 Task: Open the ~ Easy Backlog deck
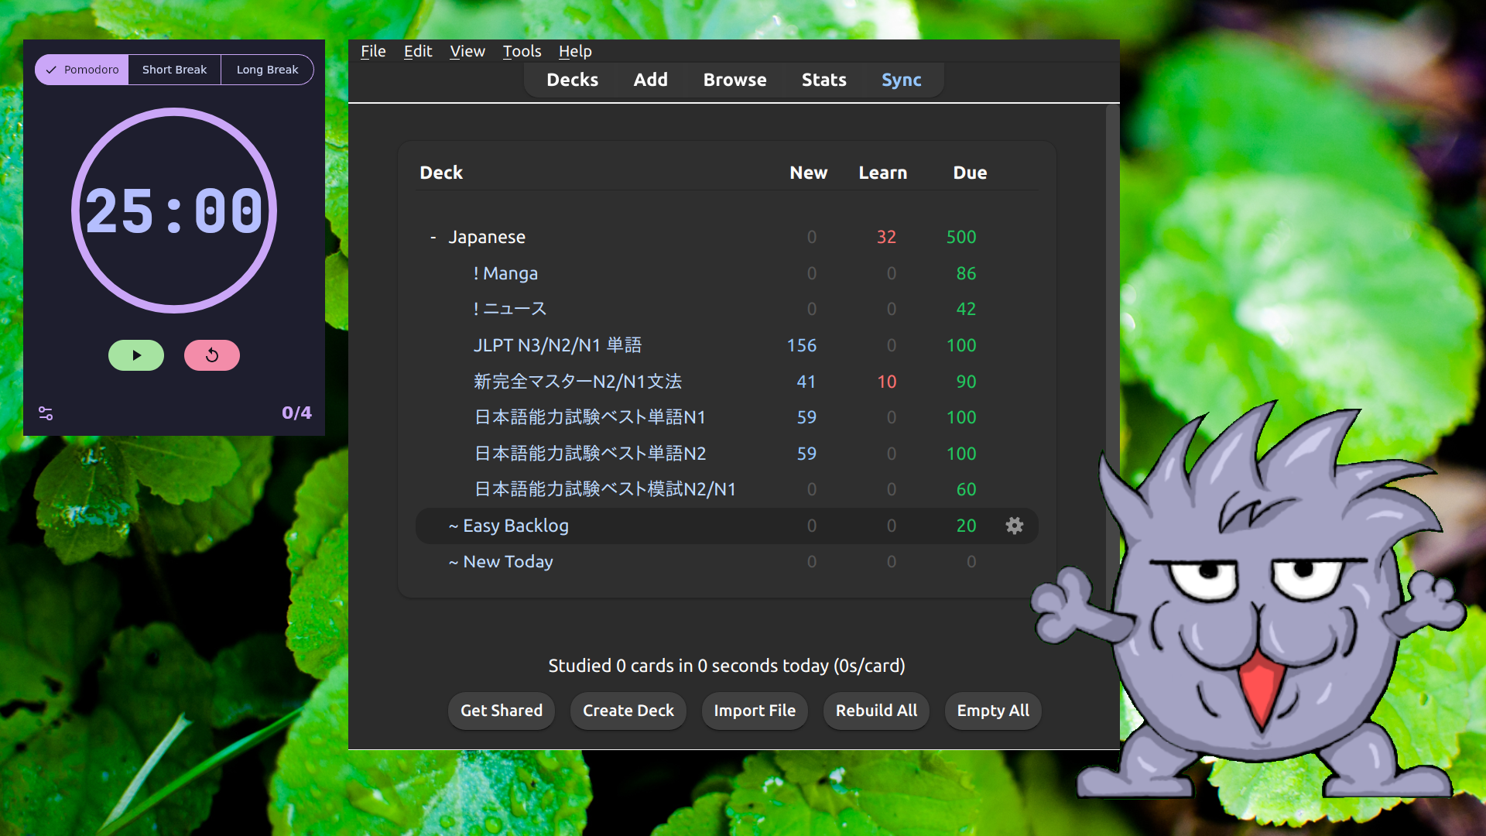pos(508,526)
